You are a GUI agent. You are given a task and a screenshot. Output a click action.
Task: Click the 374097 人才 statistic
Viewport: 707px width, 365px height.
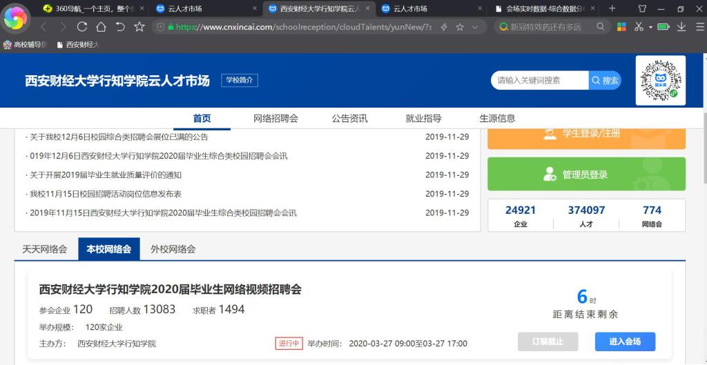586,216
